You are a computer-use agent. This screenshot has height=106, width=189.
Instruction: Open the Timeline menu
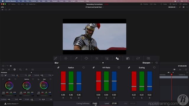pos(33,1)
